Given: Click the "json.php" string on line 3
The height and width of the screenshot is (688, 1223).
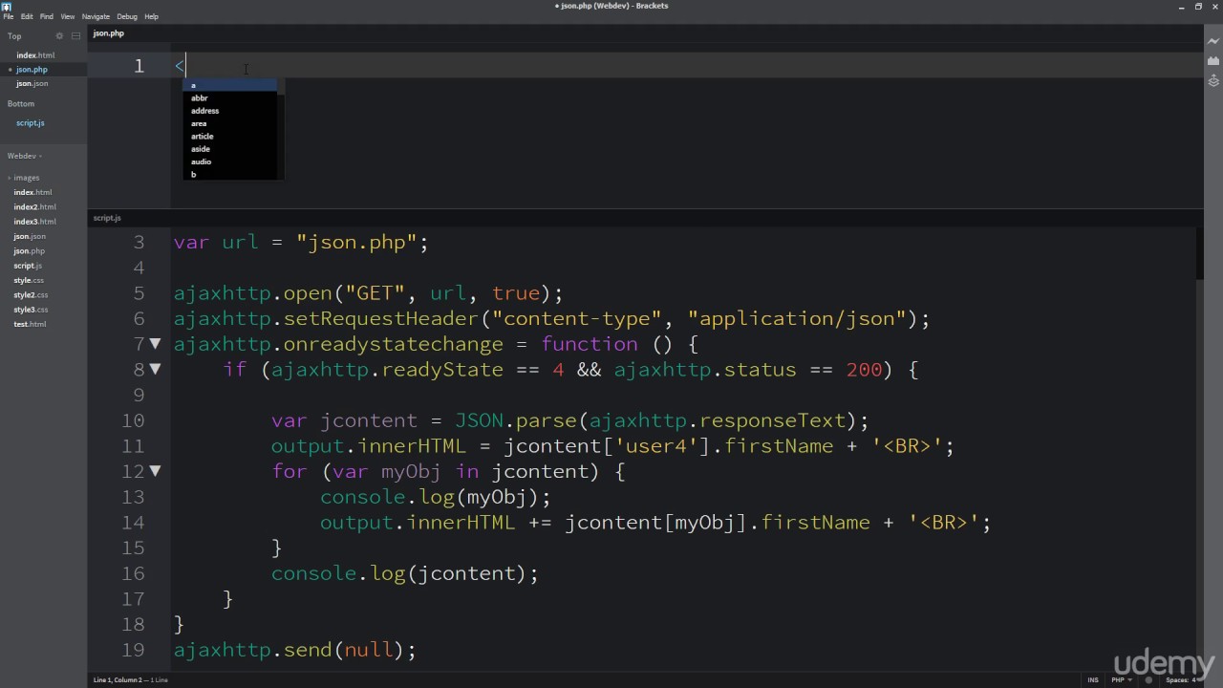Looking at the screenshot, I should coord(357,243).
